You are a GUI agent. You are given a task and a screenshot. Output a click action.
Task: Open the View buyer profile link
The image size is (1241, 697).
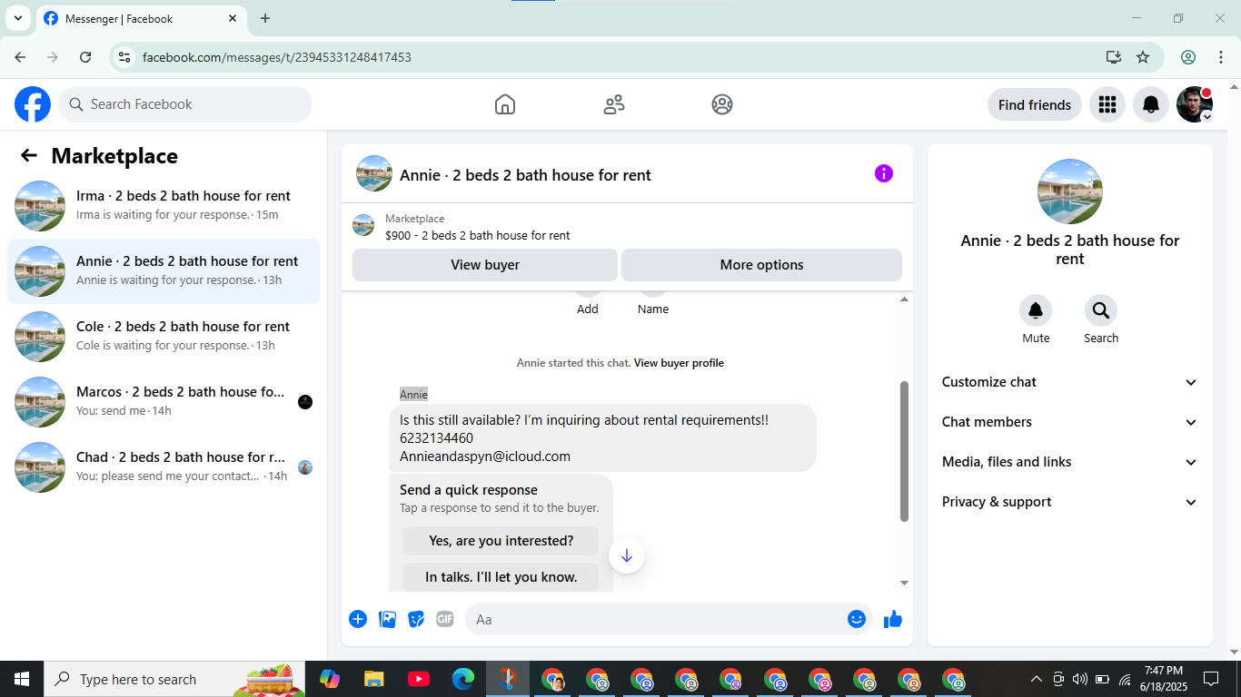coord(679,363)
